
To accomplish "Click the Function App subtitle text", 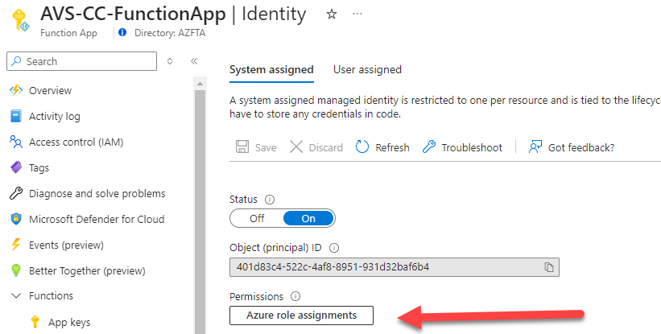I will pos(68,33).
